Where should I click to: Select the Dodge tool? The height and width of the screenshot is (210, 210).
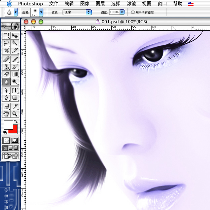click(14, 81)
